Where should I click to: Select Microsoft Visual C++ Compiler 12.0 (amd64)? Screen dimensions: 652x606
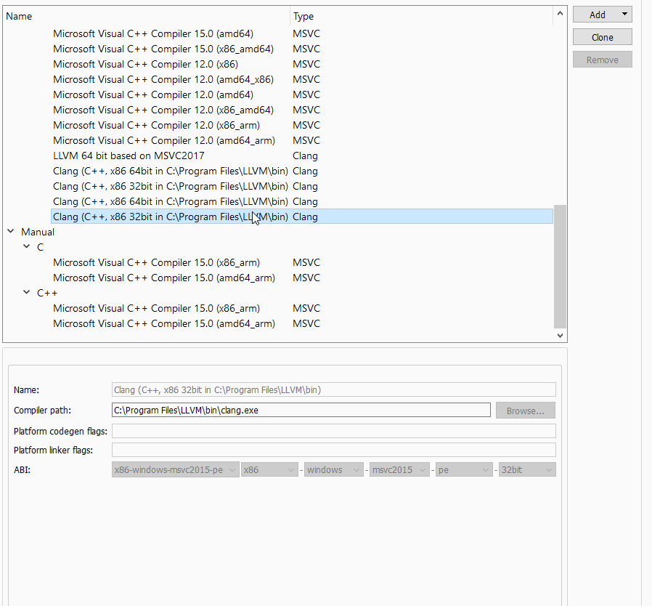[x=153, y=95]
